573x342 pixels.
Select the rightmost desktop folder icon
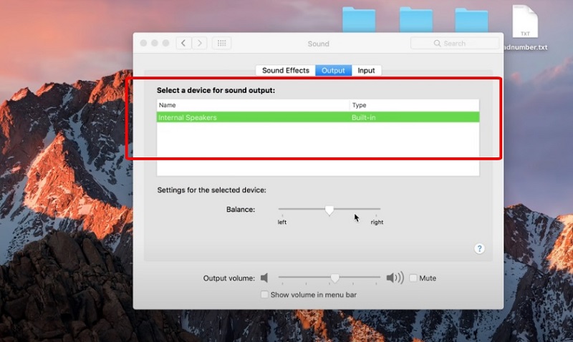pos(471,20)
